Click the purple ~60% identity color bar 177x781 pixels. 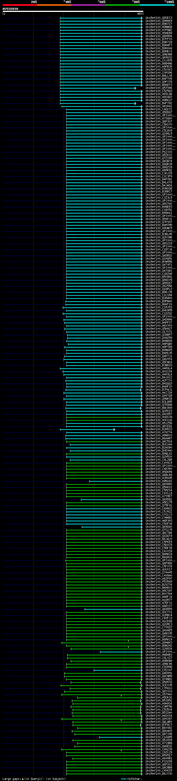(x=89, y=5)
